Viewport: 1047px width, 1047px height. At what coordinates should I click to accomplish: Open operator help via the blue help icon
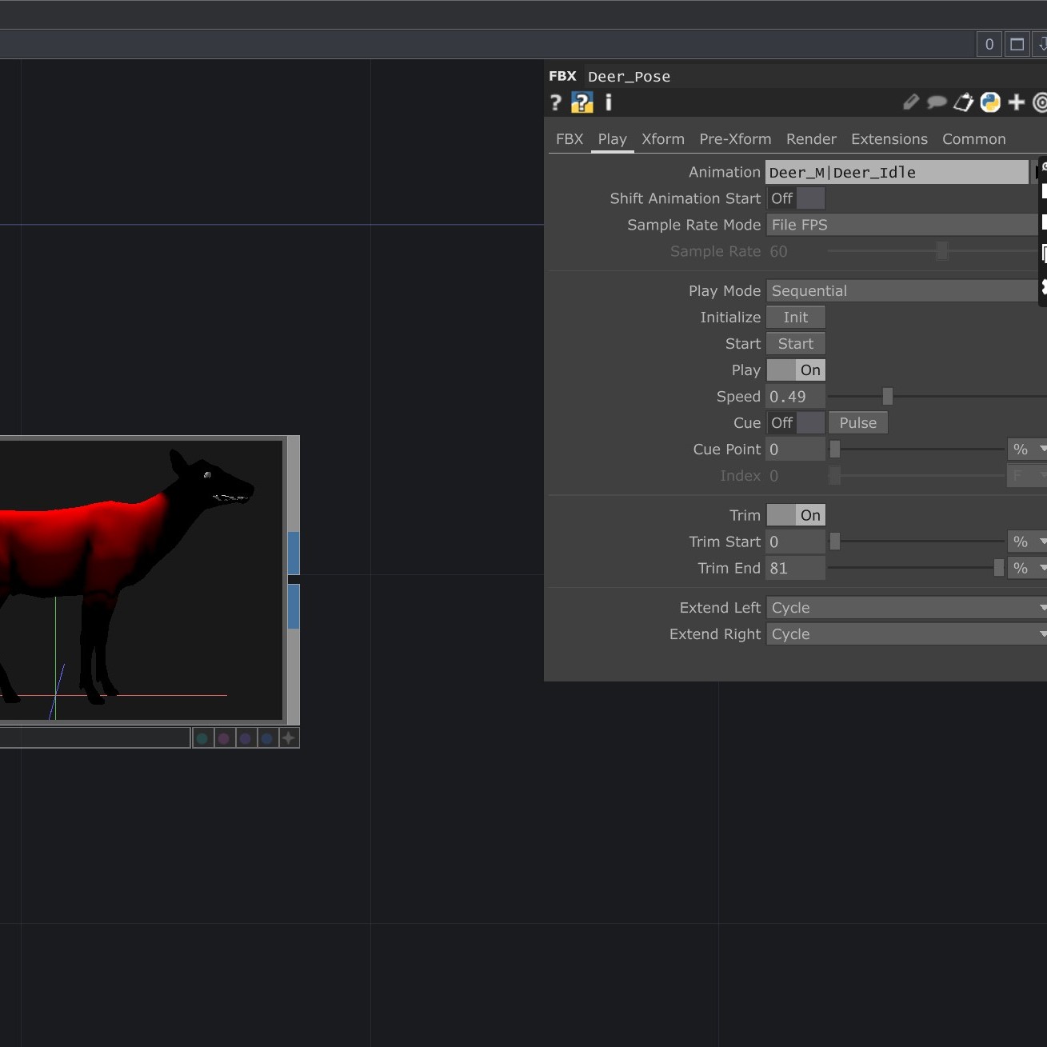click(x=581, y=102)
